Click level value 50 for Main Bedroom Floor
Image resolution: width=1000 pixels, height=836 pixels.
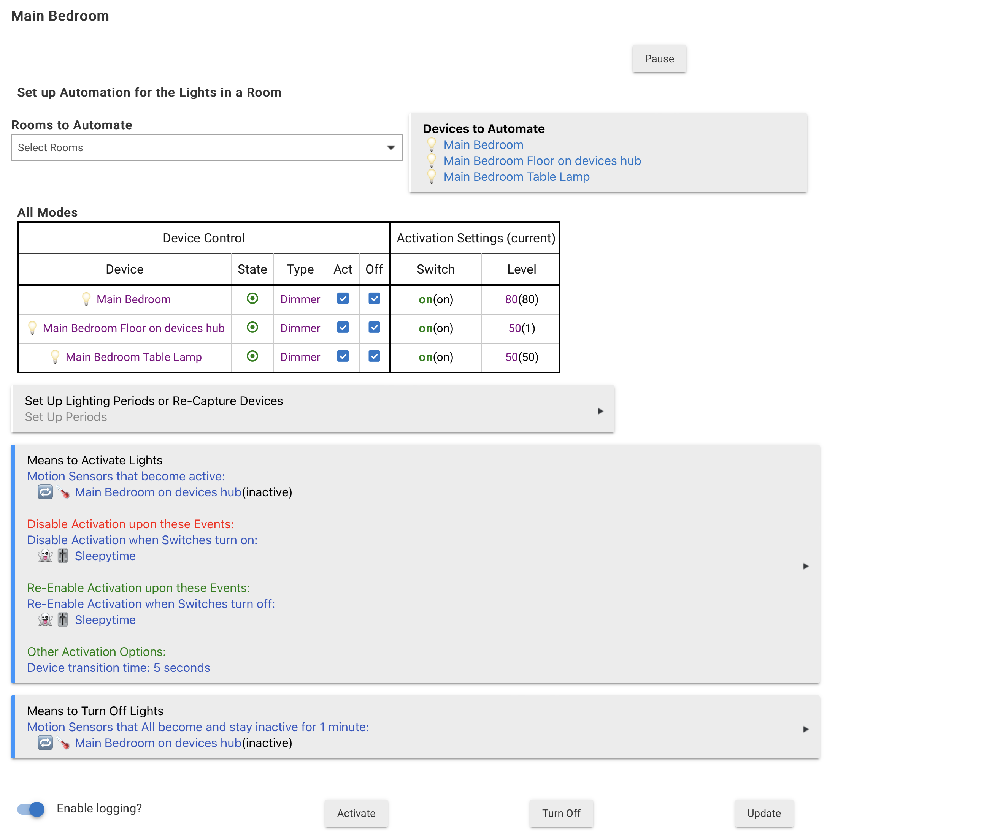[x=515, y=328]
